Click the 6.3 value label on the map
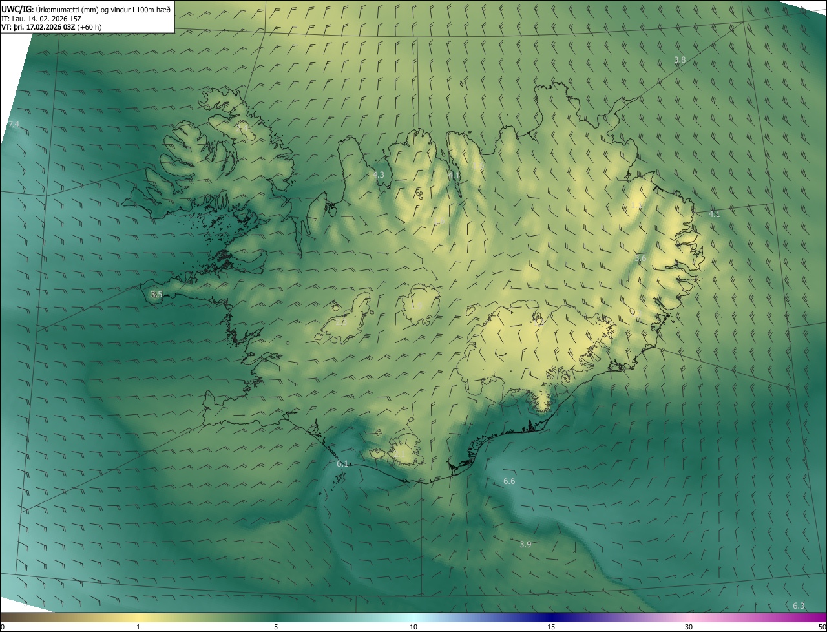The height and width of the screenshot is (632, 827). click(799, 606)
